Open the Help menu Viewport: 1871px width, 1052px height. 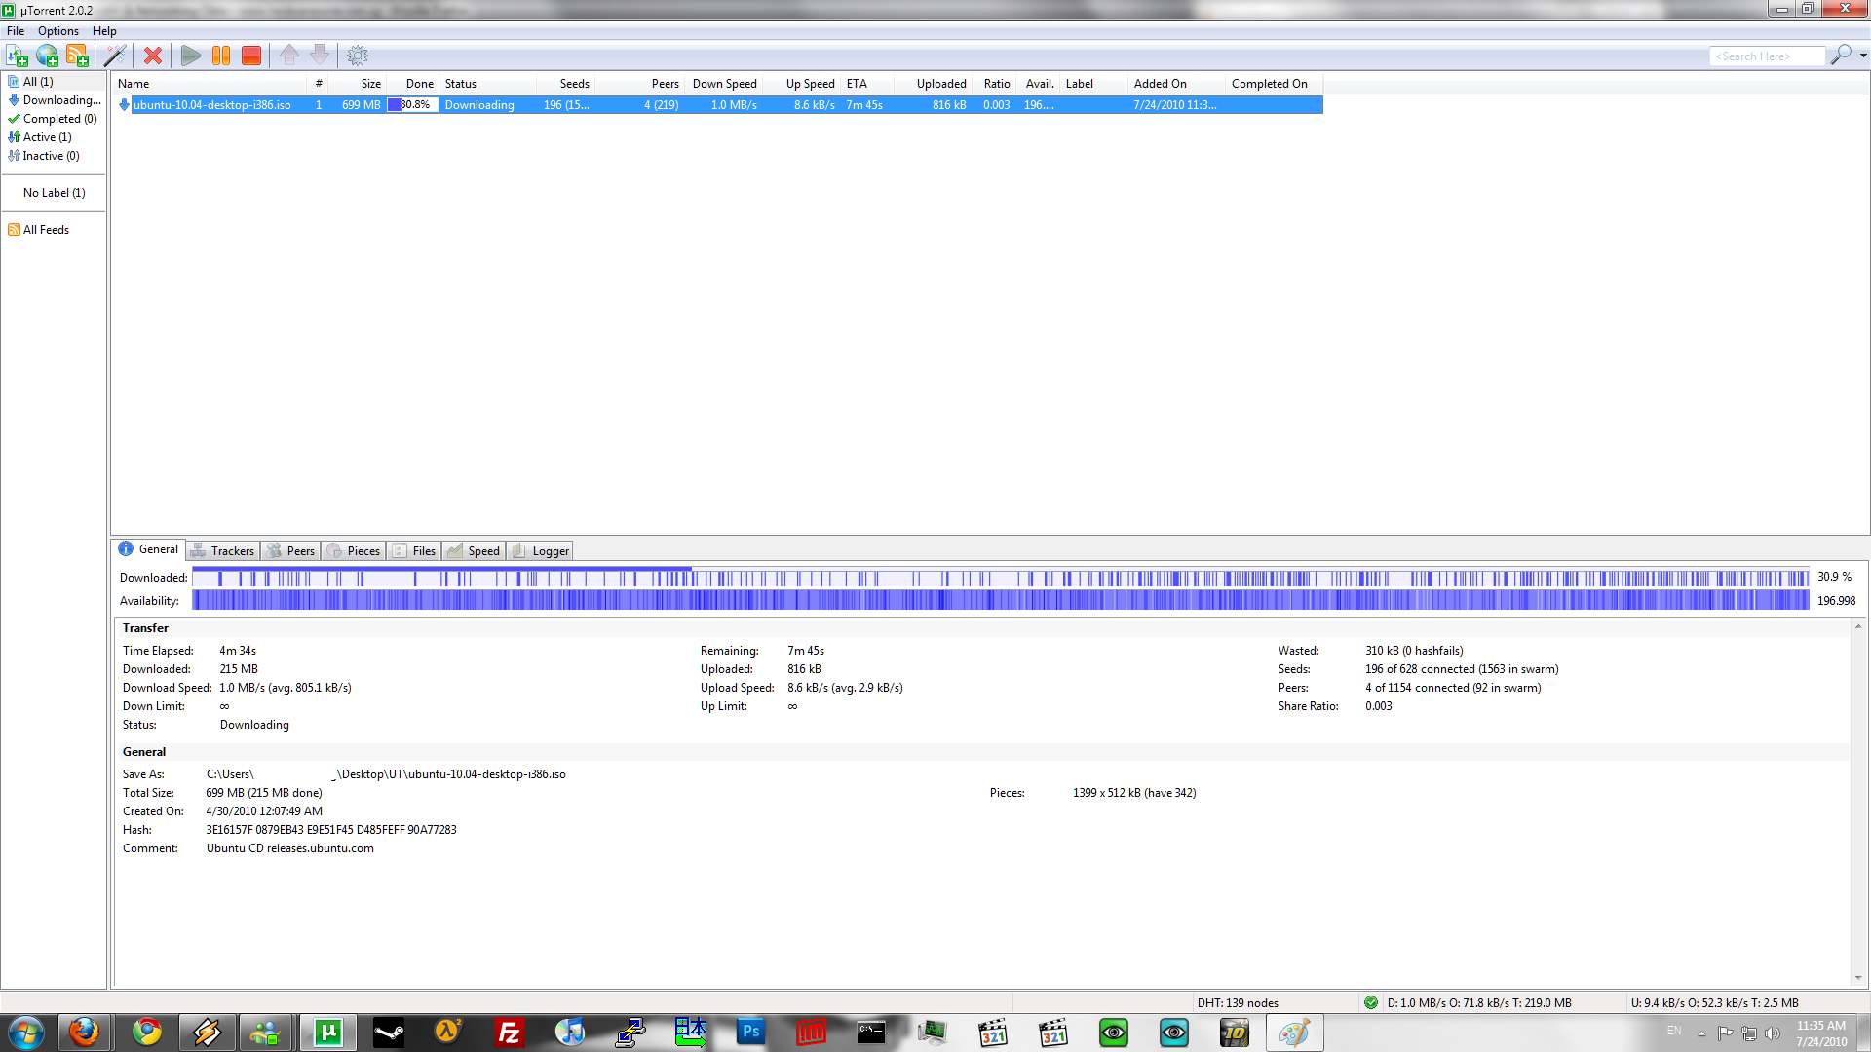tap(104, 31)
